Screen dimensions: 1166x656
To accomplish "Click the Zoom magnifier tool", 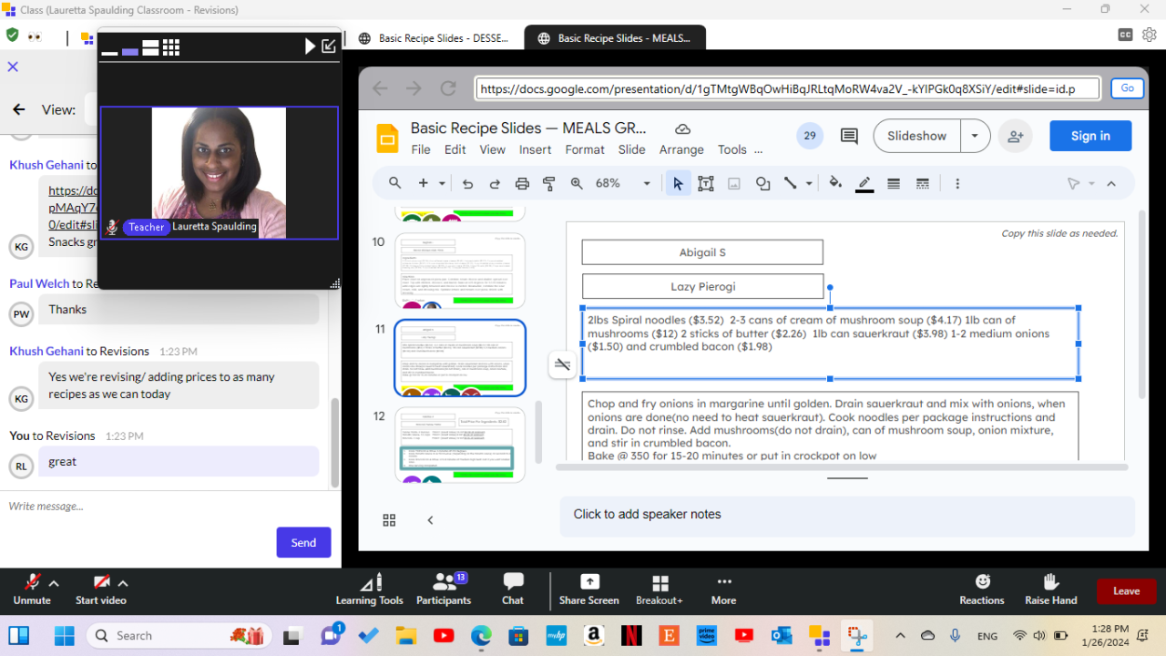I will 577,183.
